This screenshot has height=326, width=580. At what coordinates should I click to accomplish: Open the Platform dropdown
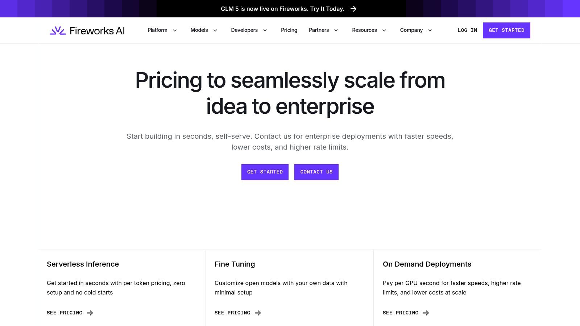162,30
